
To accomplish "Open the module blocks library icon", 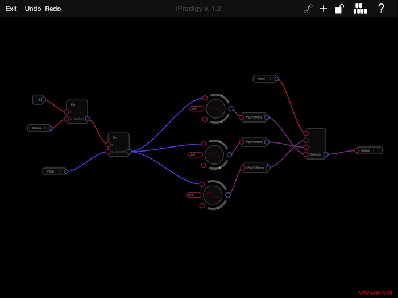I will click(360, 9).
